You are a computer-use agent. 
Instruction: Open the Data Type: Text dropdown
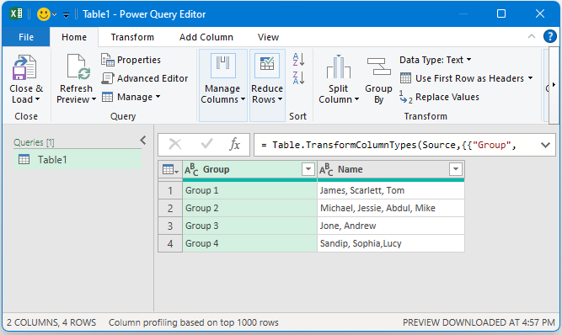[x=435, y=60]
